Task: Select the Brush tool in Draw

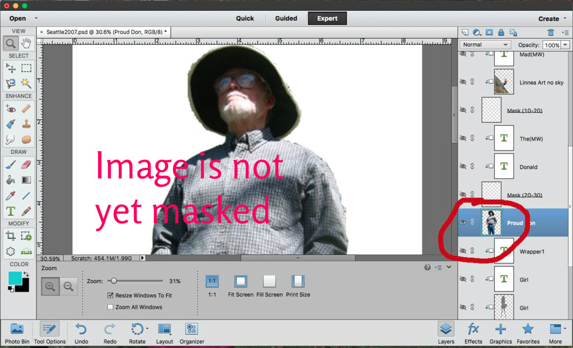Action: (11, 164)
